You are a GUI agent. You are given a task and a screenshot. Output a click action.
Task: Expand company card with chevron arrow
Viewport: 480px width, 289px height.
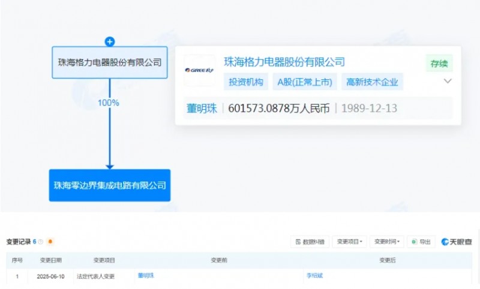point(448,81)
